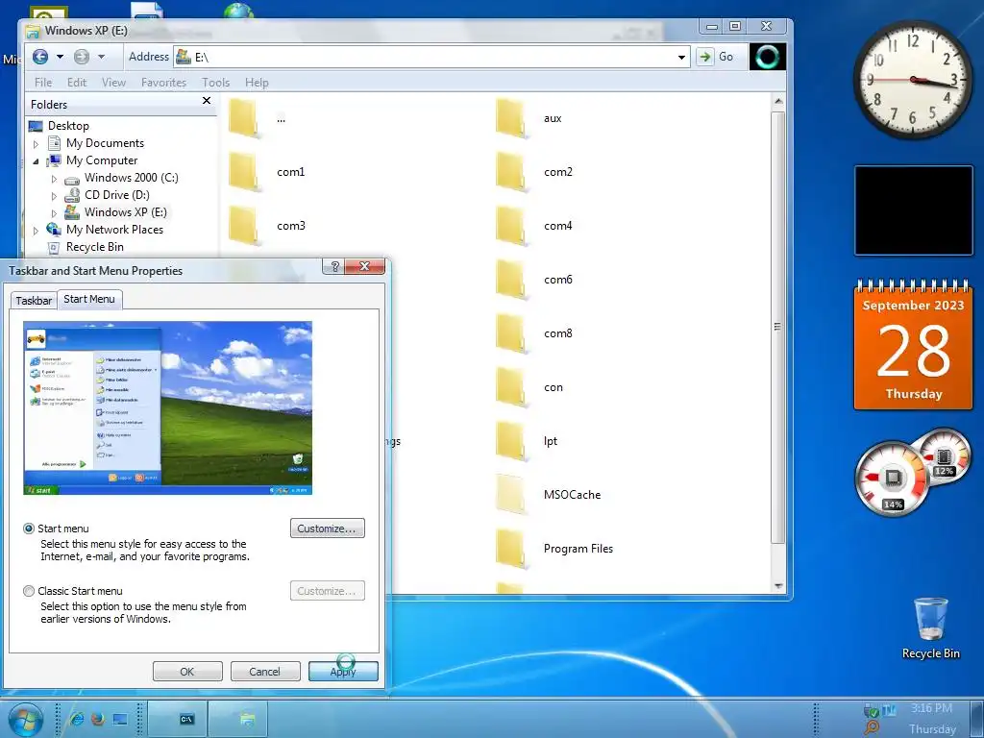Launch Internet Explorer from quick launch
The image size is (984, 738).
[x=77, y=719]
